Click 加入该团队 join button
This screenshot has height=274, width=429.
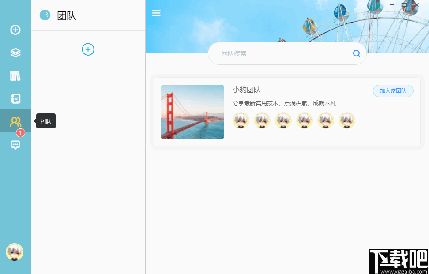coord(393,91)
